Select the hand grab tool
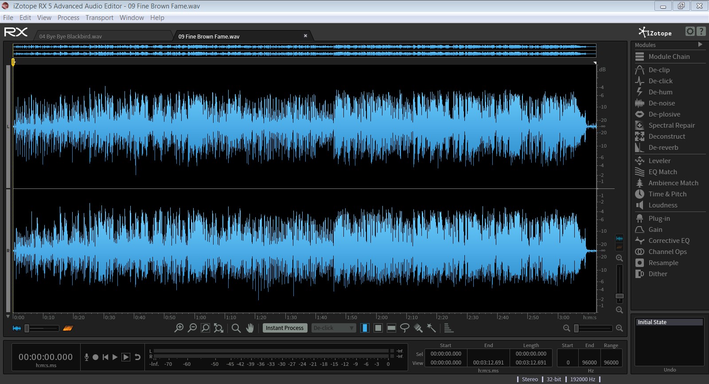Image resolution: width=709 pixels, height=384 pixels. (250, 328)
